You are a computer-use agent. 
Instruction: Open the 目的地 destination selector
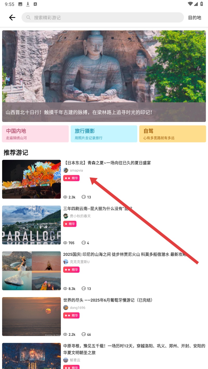[x=195, y=18]
